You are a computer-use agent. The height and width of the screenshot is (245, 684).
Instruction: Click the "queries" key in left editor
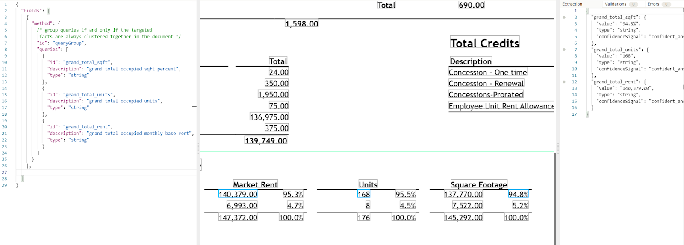(49, 50)
